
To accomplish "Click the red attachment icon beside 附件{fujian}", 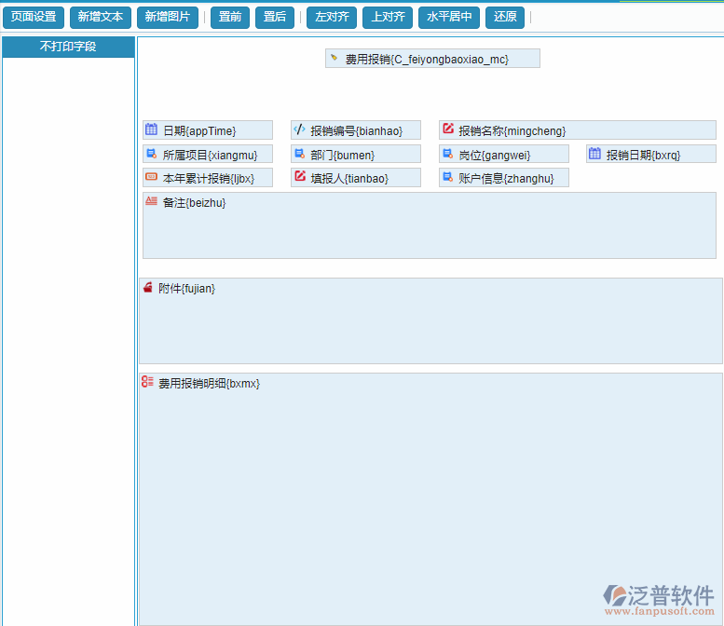I will pos(147,288).
